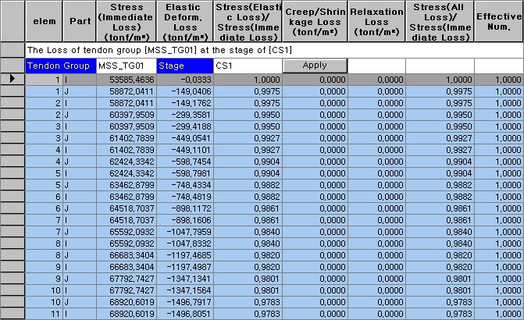The height and width of the screenshot is (320, 524).
Task: Select elastic loss cell -1197,4987
Action: pos(185,267)
